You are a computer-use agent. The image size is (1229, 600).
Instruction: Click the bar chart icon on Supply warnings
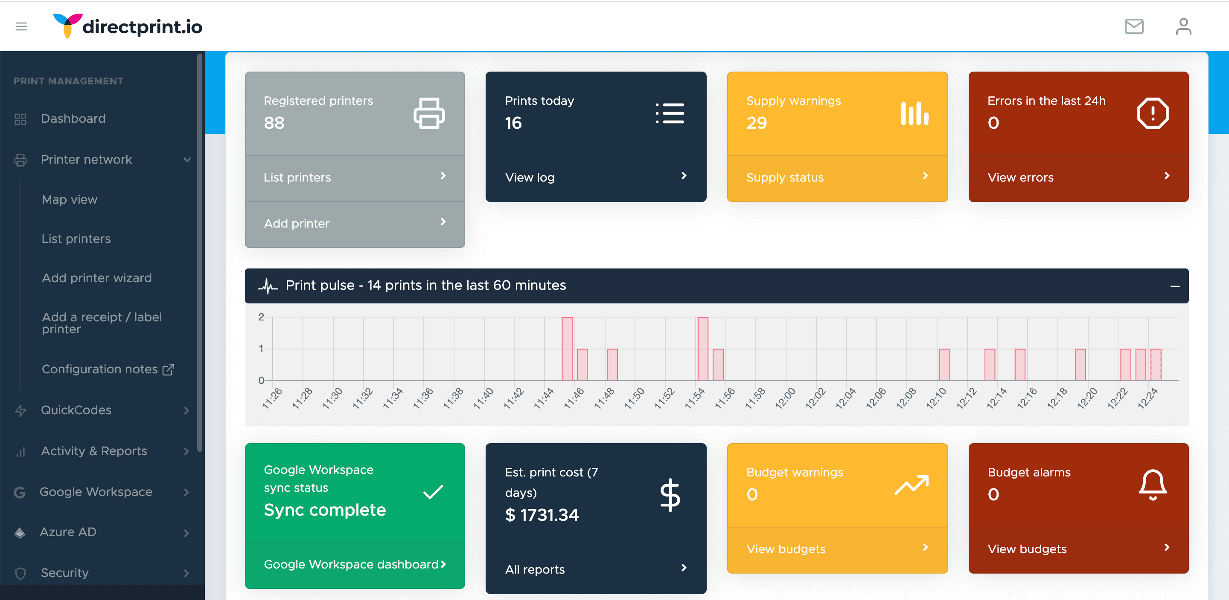tap(914, 113)
